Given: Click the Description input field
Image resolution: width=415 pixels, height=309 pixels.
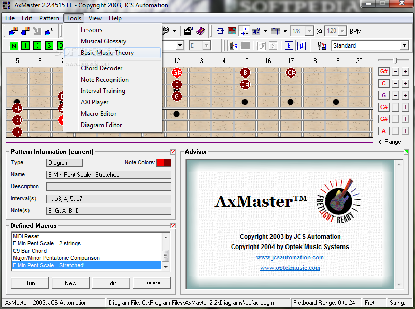Looking at the screenshot, I should [x=109, y=187].
